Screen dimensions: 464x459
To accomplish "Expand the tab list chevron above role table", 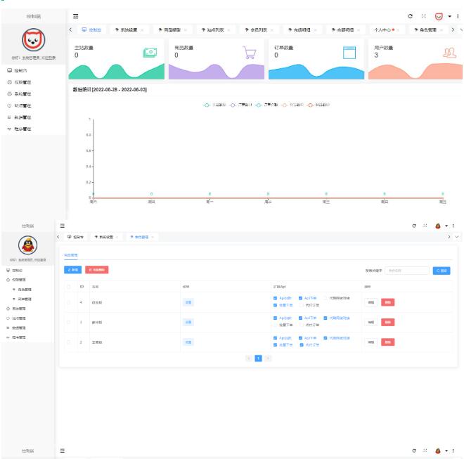I will (458, 237).
